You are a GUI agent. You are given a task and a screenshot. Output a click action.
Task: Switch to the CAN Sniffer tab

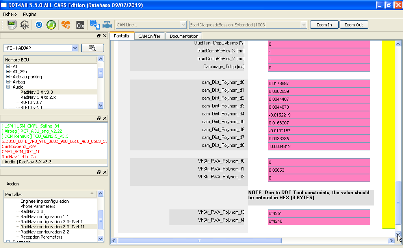tap(149, 36)
